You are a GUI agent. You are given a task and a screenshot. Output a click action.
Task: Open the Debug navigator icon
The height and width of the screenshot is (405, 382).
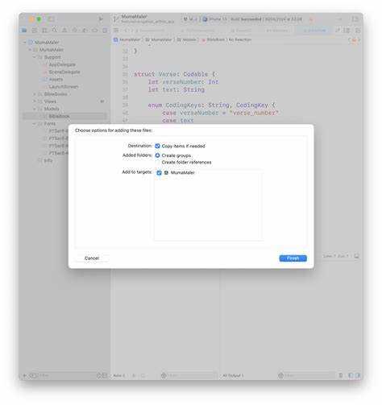[x=85, y=31]
